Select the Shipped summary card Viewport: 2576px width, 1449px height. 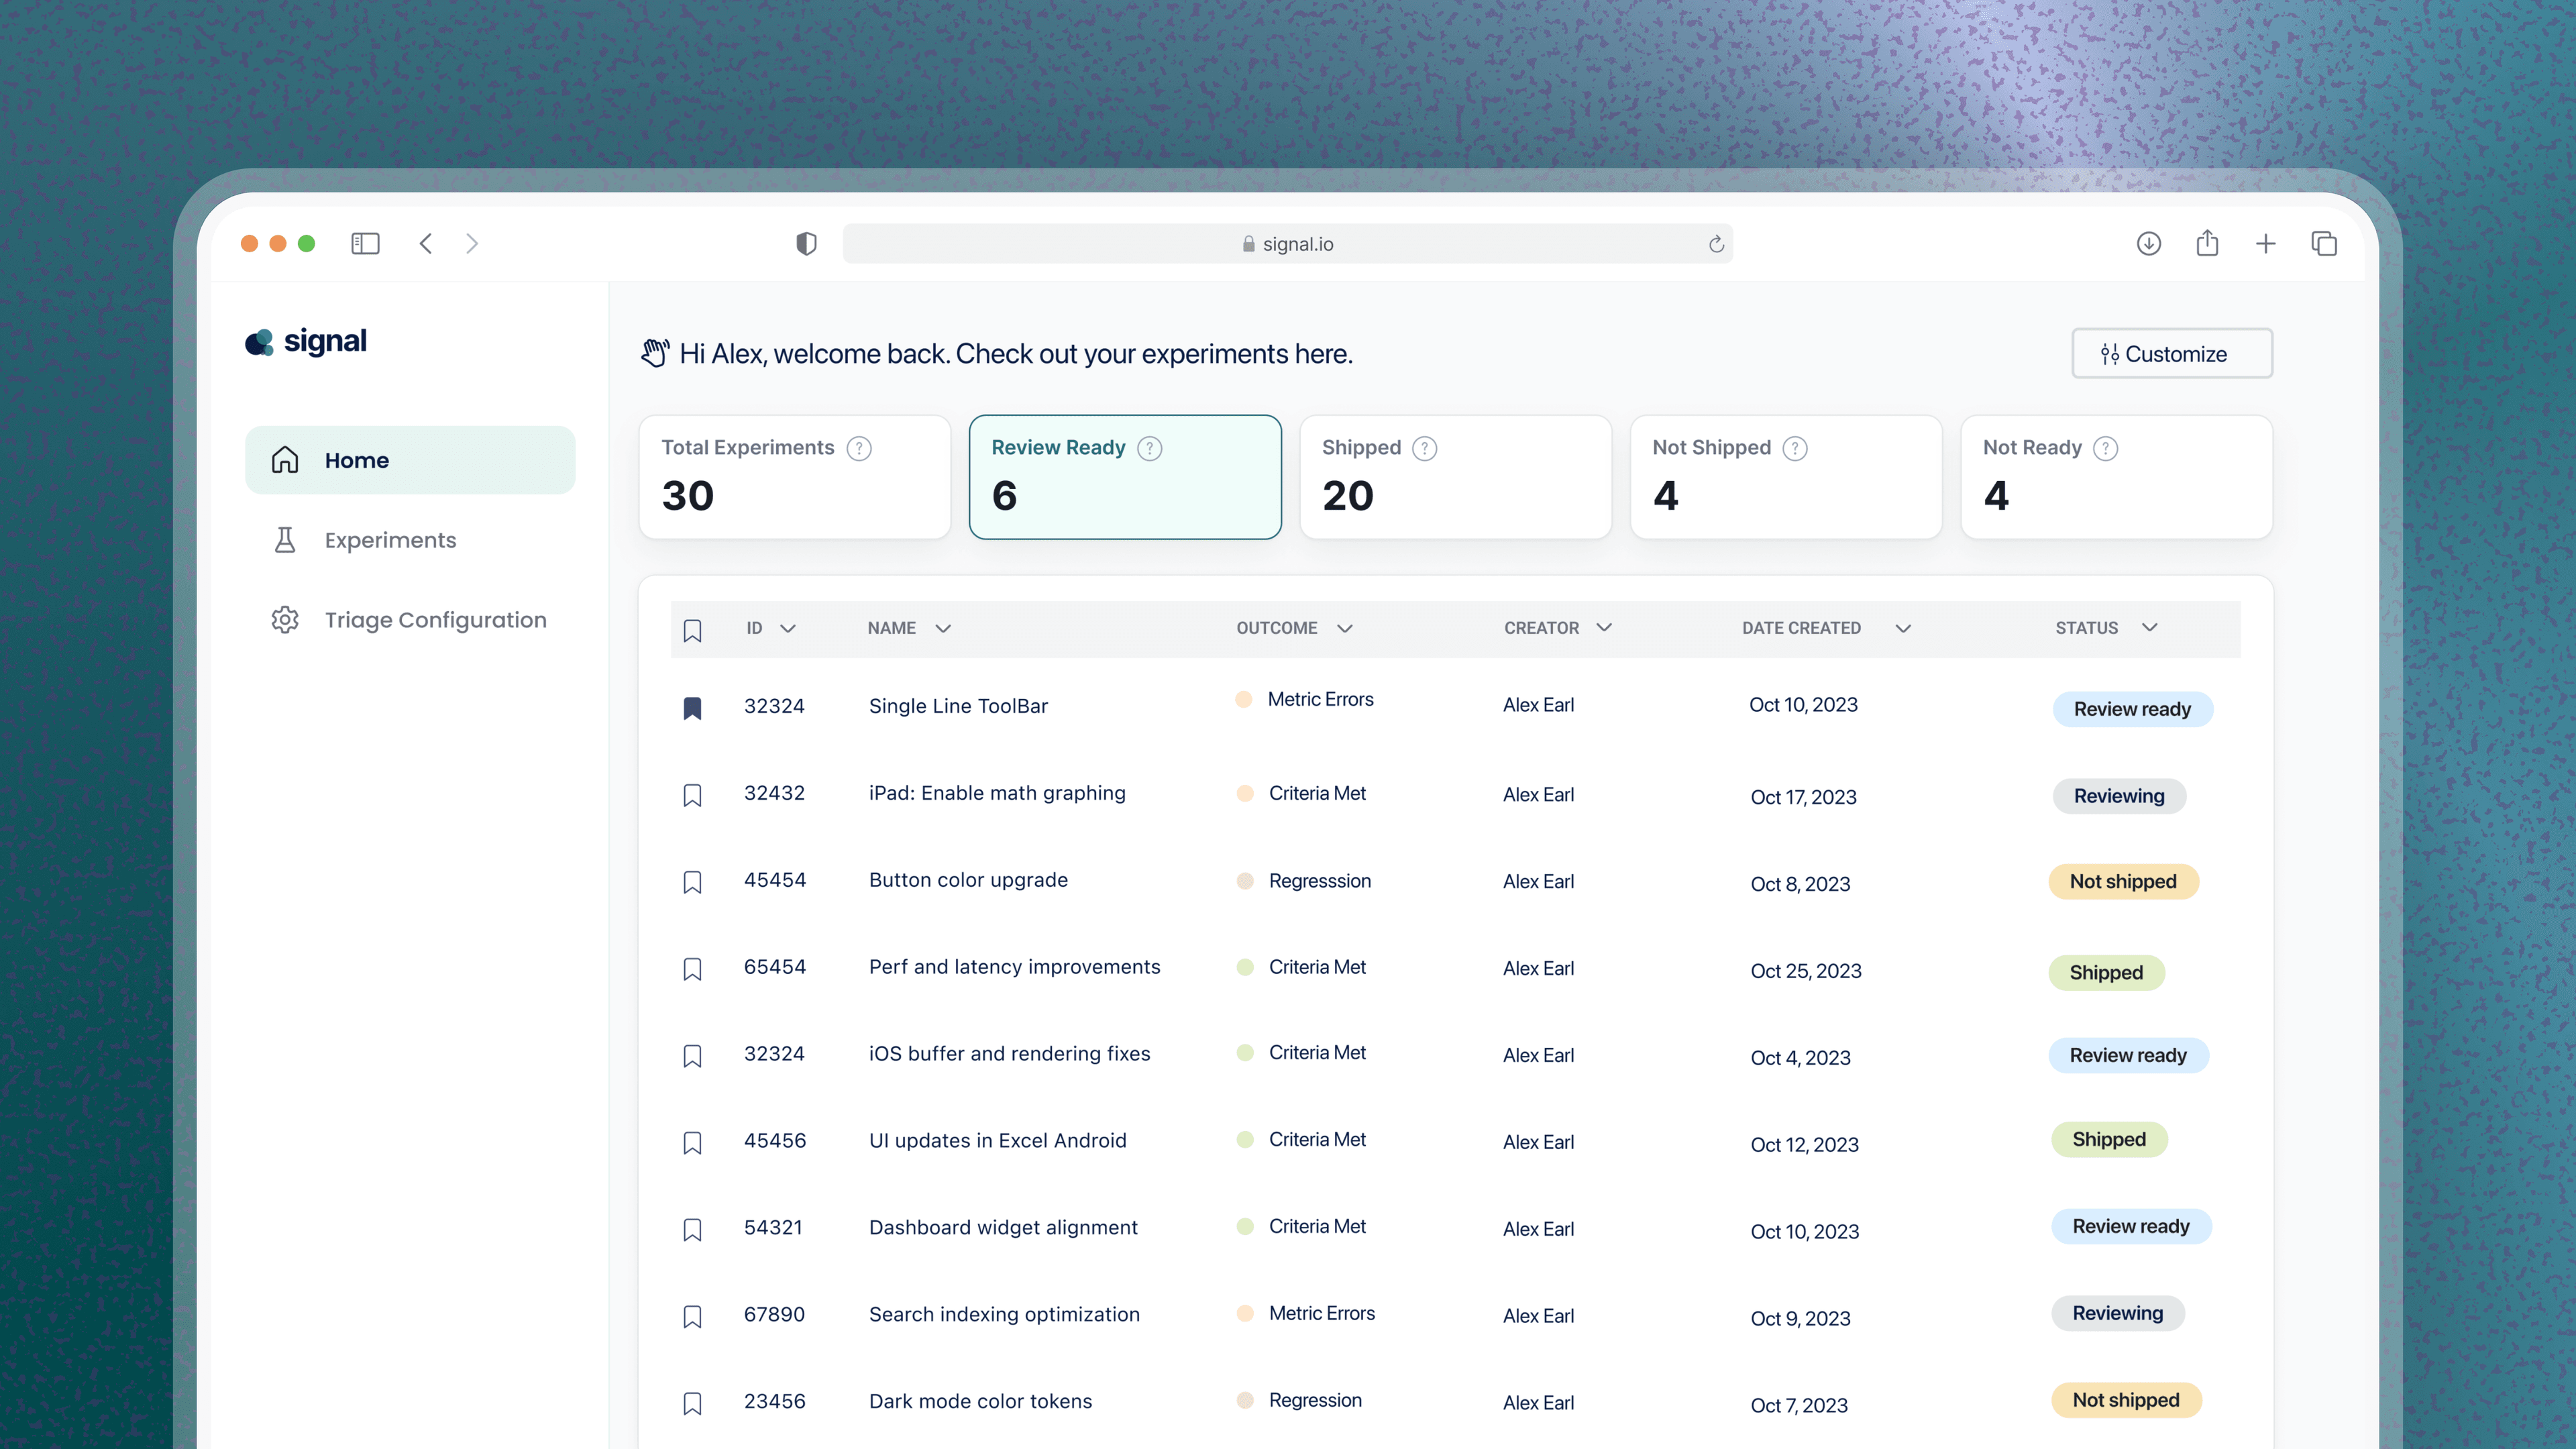tap(1456, 477)
